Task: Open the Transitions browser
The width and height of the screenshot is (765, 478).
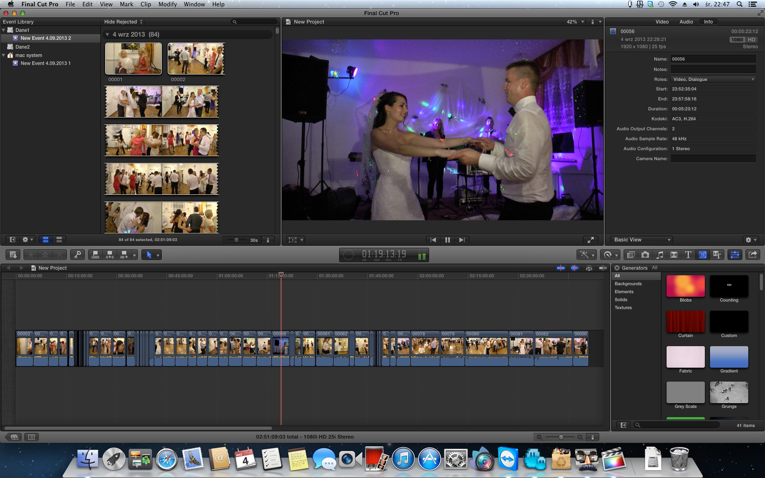Action: coord(674,255)
